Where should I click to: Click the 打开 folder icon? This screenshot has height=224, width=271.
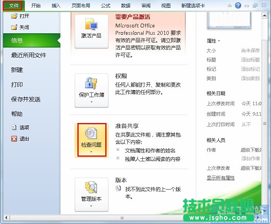14,16
